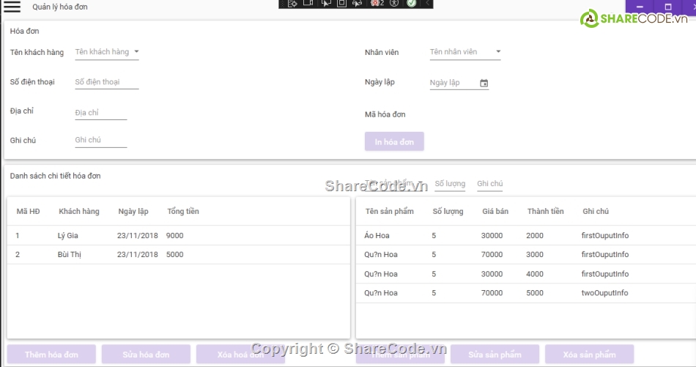The height and width of the screenshot is (367, 696).
Task: Click into the Địa chỉ text field
Action: tap(100, 113)
